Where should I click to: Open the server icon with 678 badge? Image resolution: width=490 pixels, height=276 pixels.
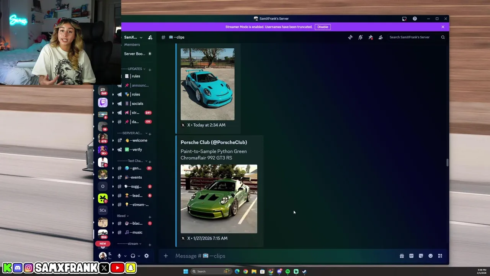(x=103, y=138)
